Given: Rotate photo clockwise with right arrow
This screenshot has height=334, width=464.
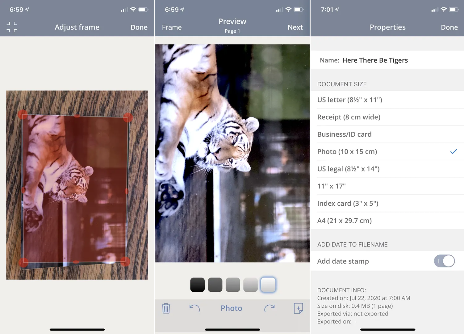Looking at the screenshot, I should (x=269, y=308).
